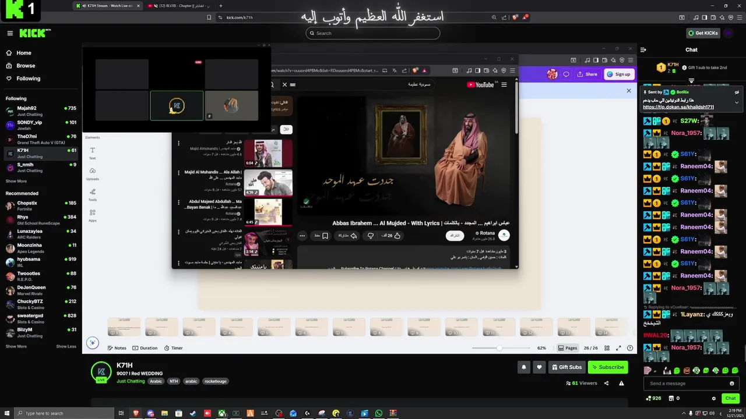Open Apps in Canva sidebar
Screen dimensions: 746x419
coord(92,215)
